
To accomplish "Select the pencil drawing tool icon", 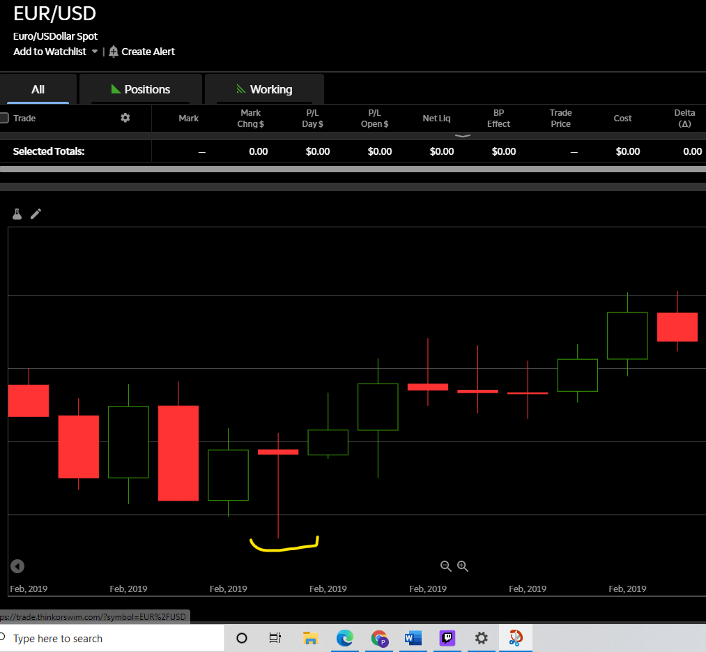I will [36, 214].
